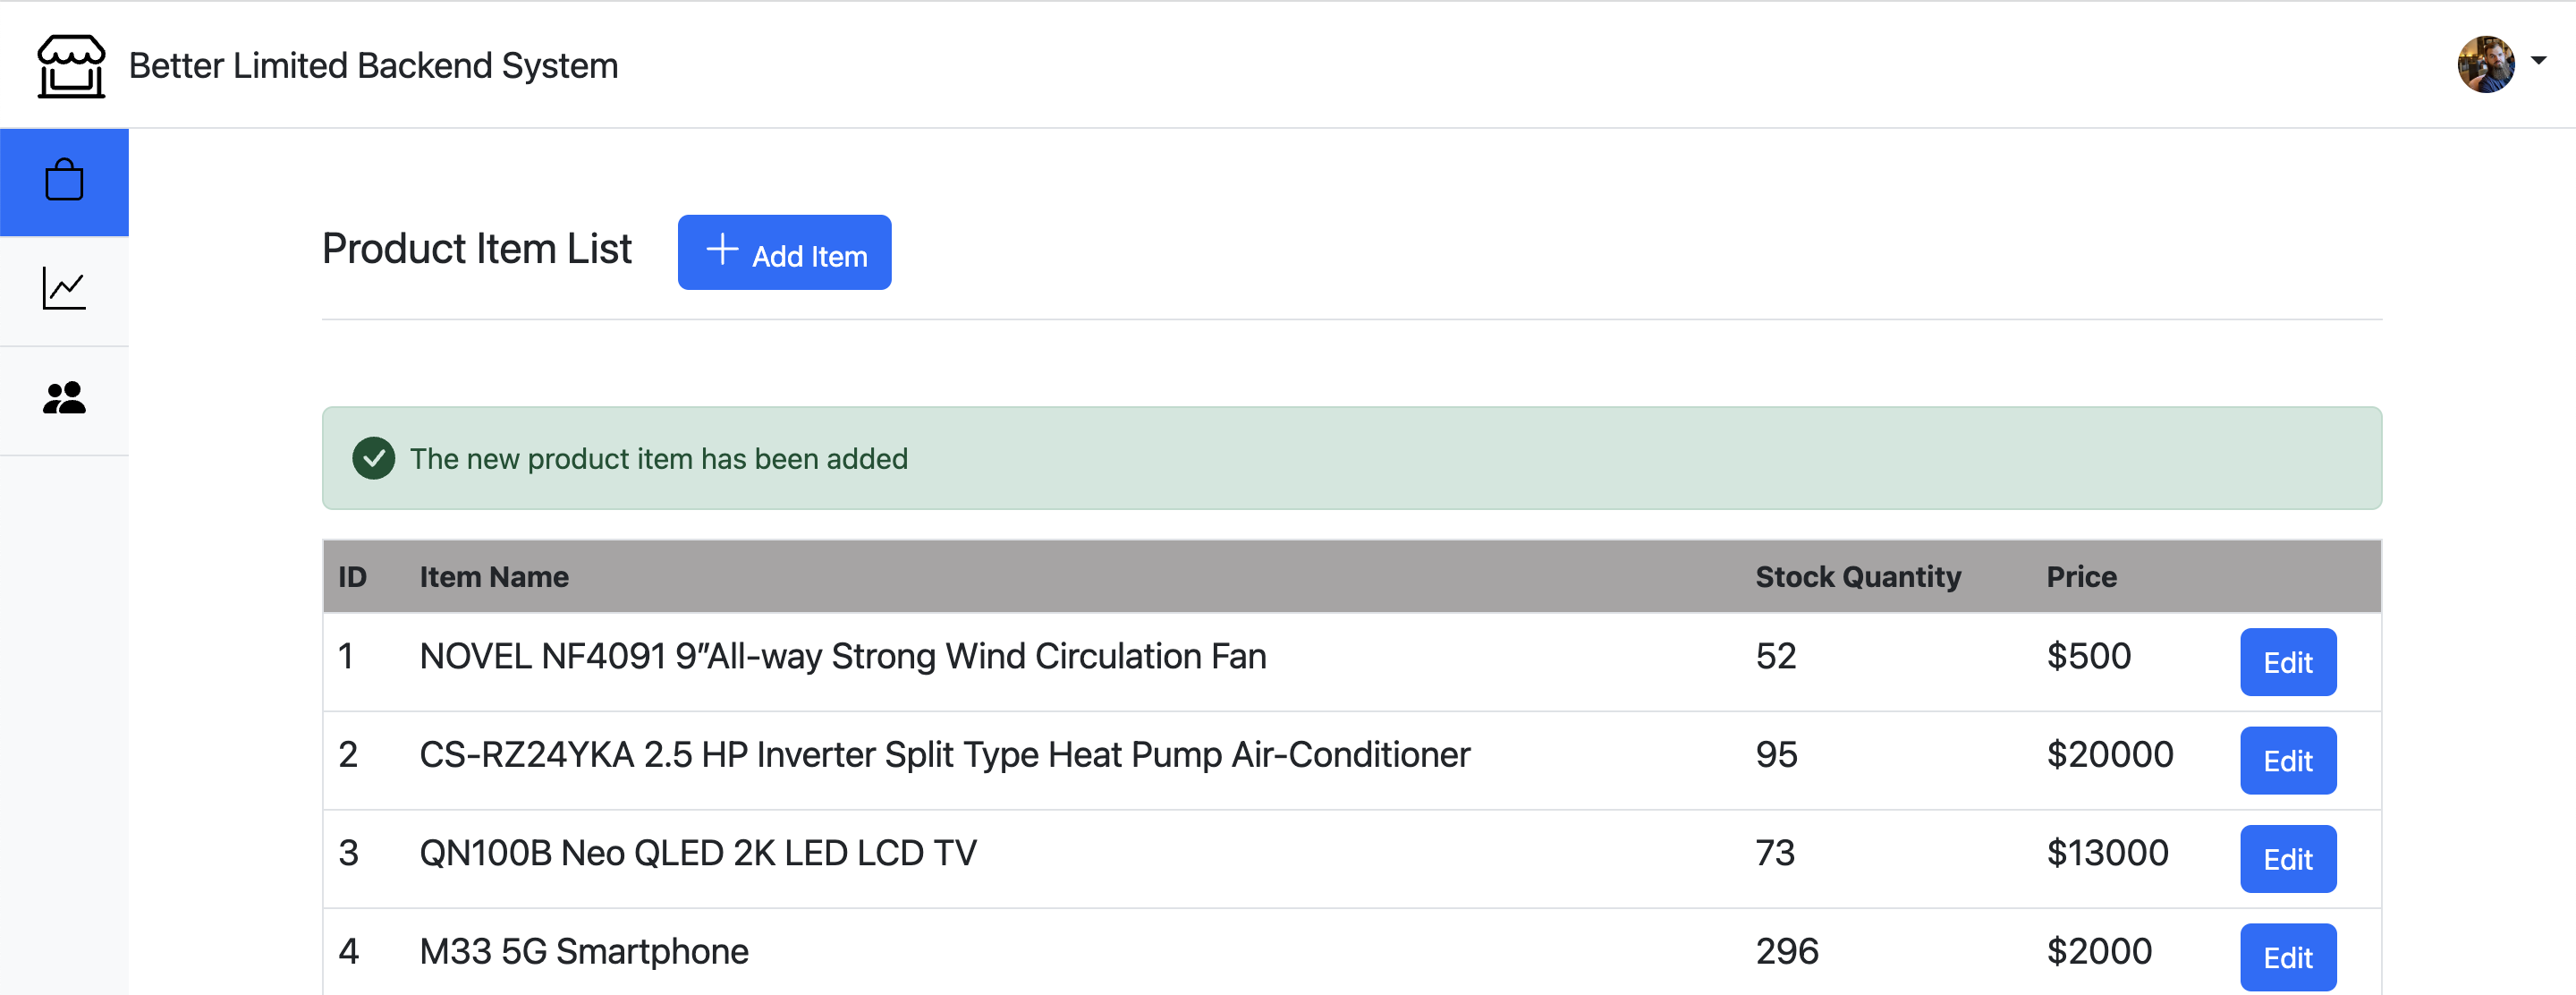Screen dimensions: 2576x995
Task: Click the user profile avatar
Action: point(2485,65)
